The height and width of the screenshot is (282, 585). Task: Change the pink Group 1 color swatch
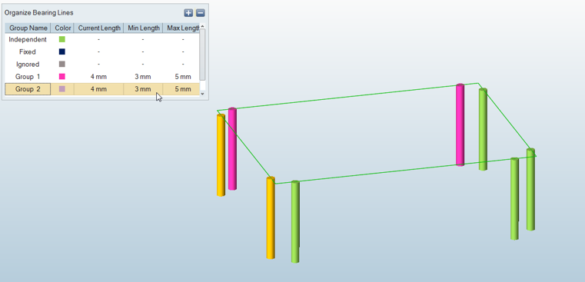click(x=62, y=77)
